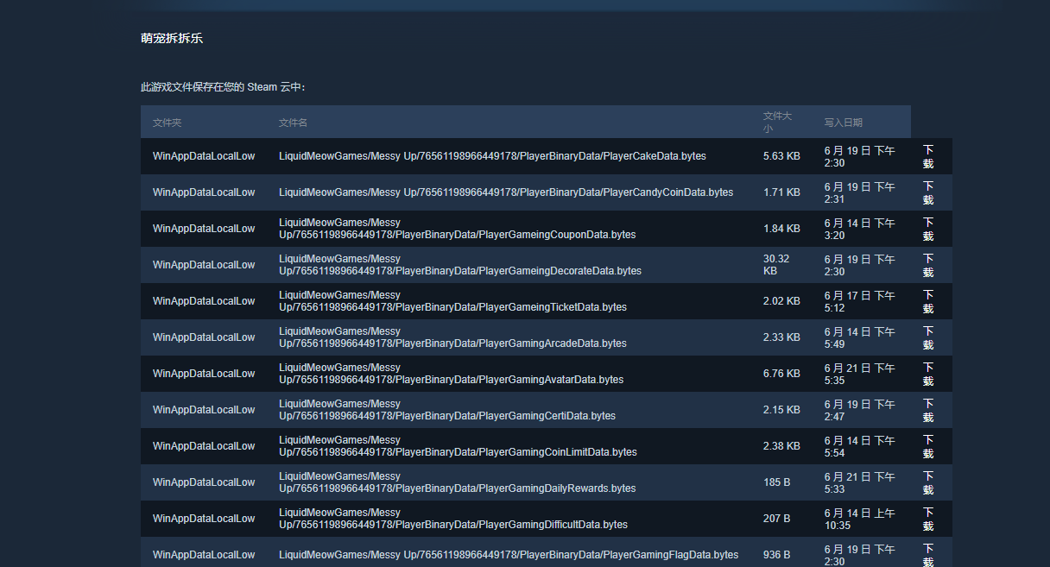Viewport: 1050px width, 567px height.
Task: Click the date 6月21日 下午5:33
Action: (x=860, y=482)
